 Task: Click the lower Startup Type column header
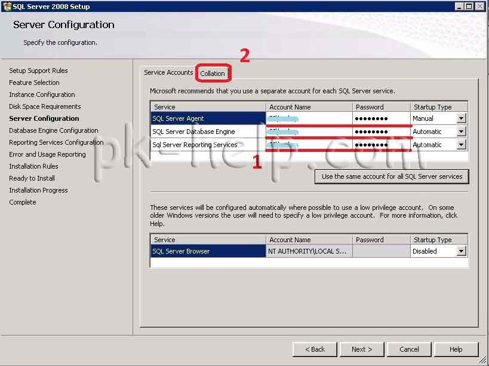(x=439, y=240)
